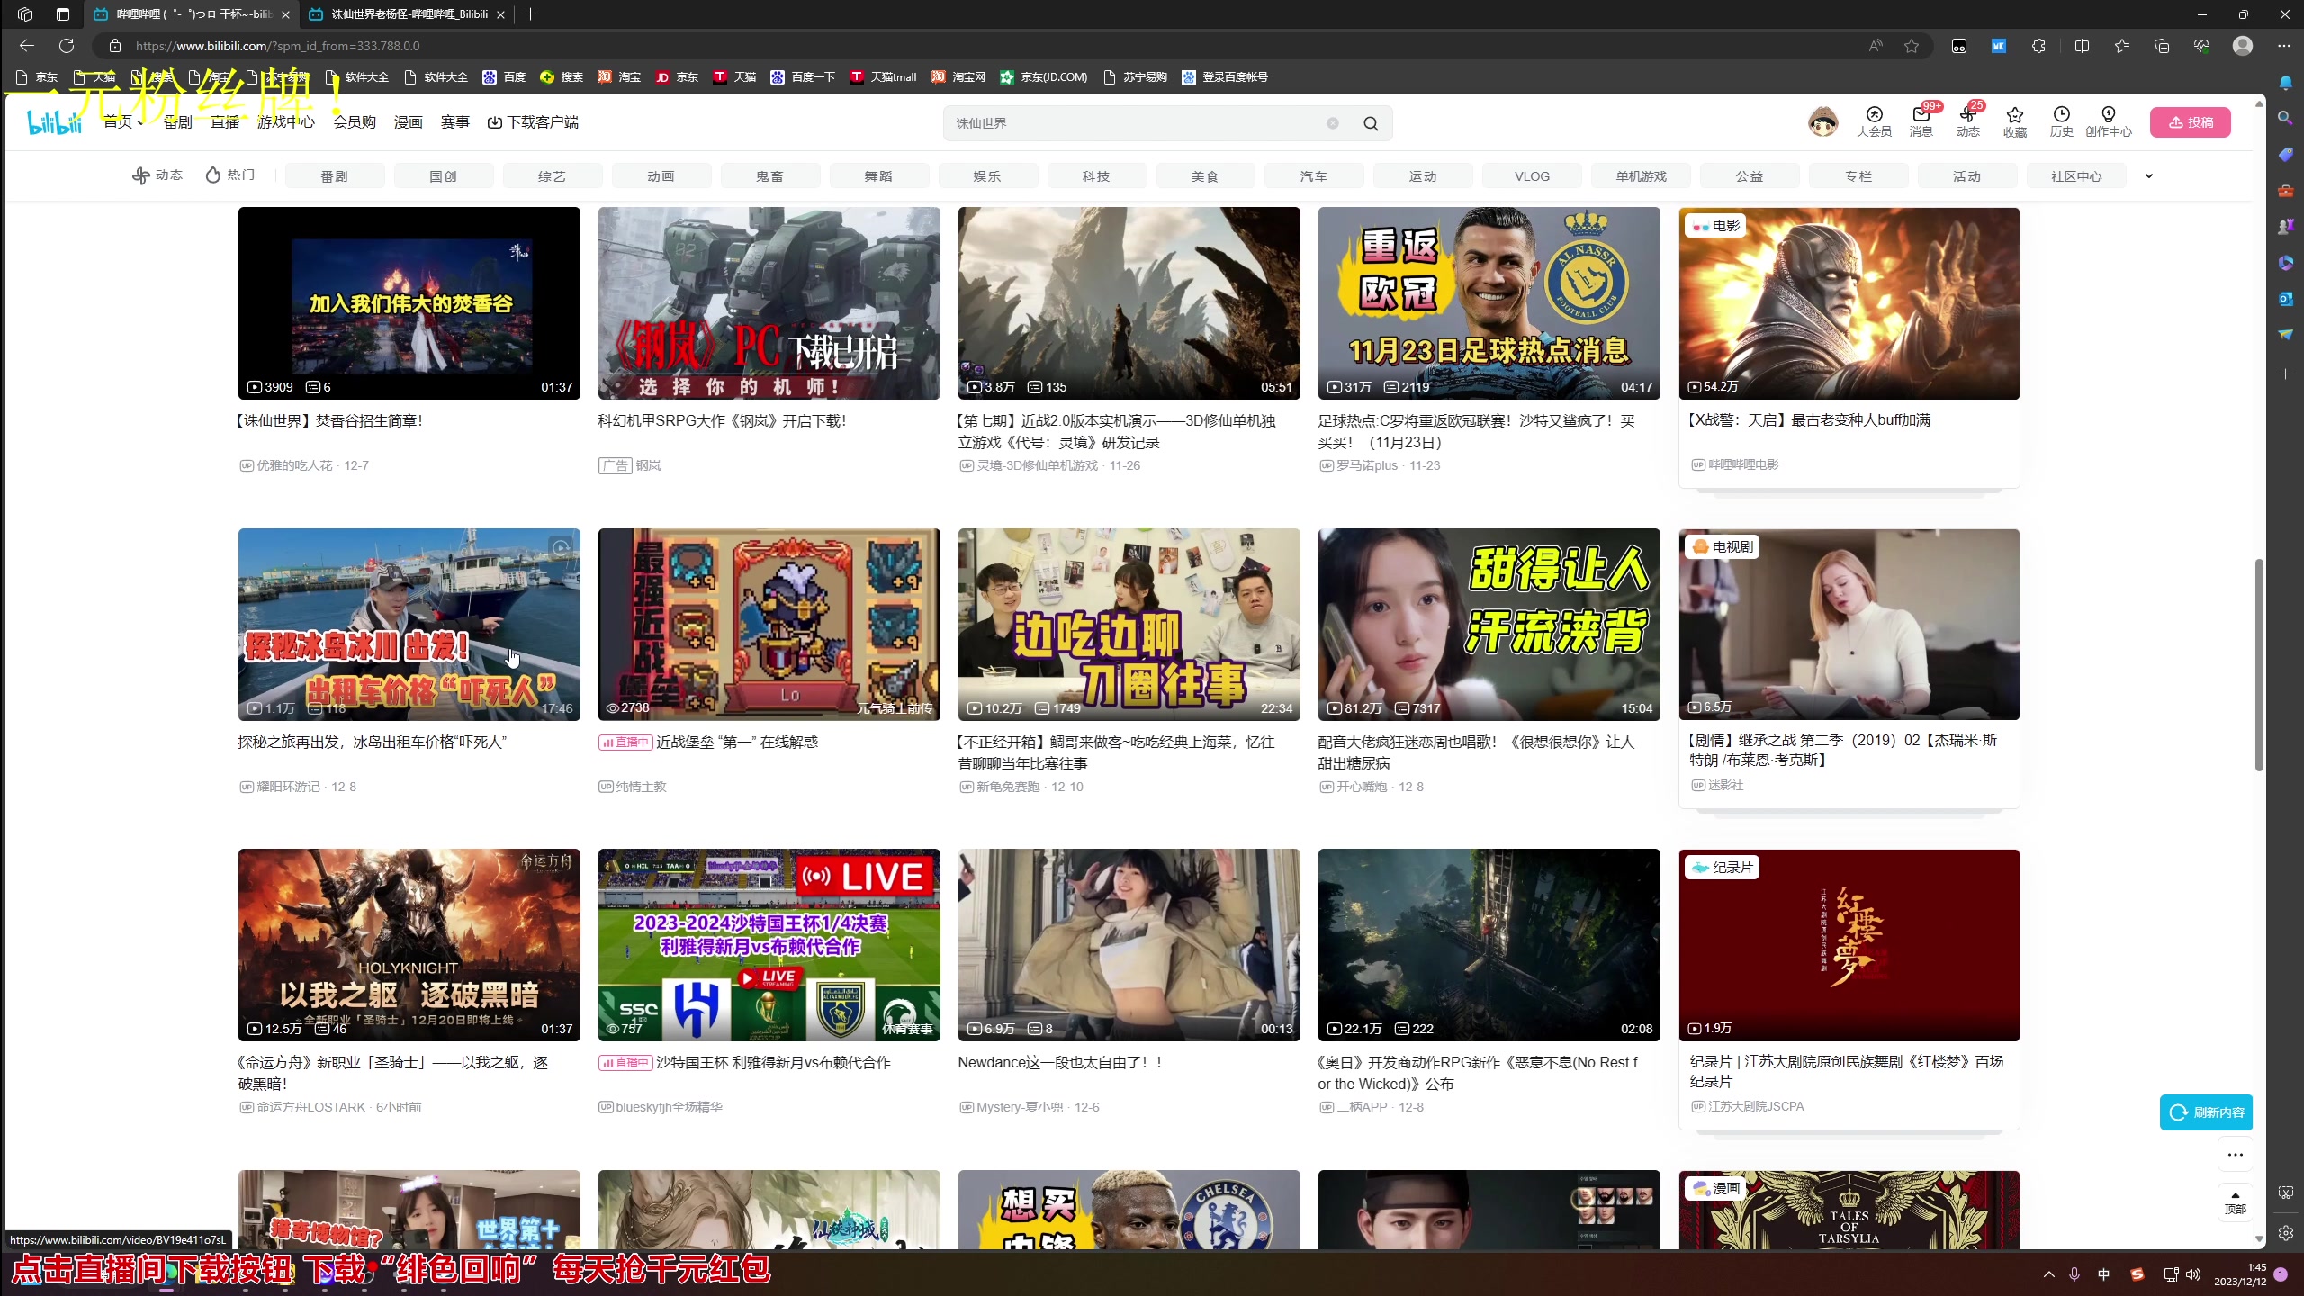Open the 红楼梦 纪录片 thumbnail
2304x1296 pixels.
tap(1849, 945)
